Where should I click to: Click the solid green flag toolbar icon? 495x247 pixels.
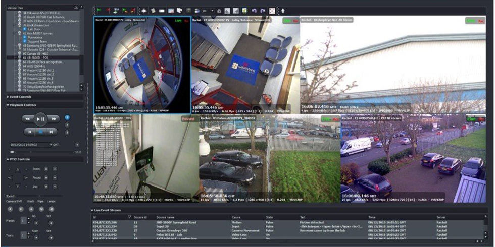click(x=98, y=11)
